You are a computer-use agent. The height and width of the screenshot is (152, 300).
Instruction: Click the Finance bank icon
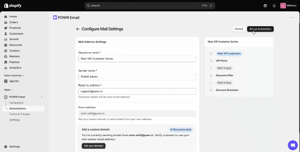coord(6,62)
